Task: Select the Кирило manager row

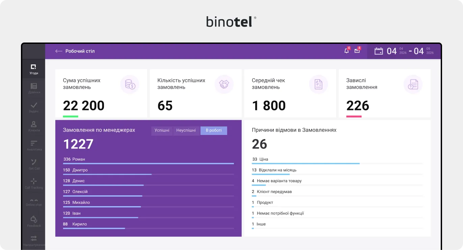Action: coord(148,225)
